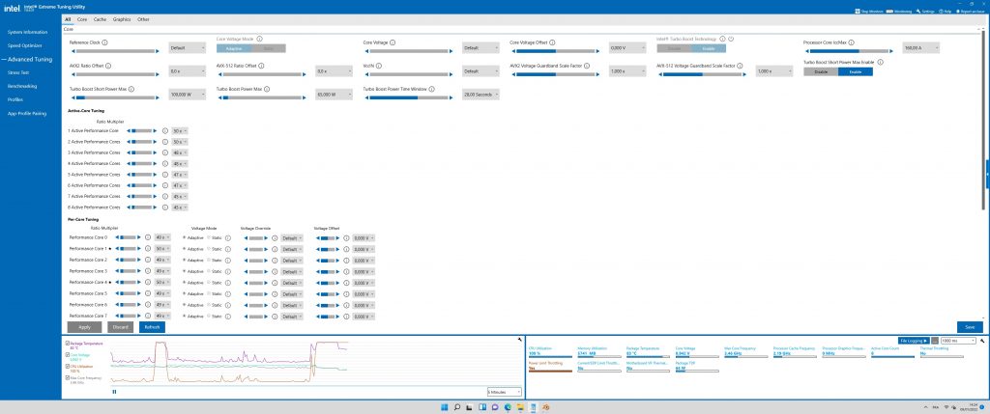
Task: Toggle CPU Utilization graph checkbox
Action: pos(68,366)
